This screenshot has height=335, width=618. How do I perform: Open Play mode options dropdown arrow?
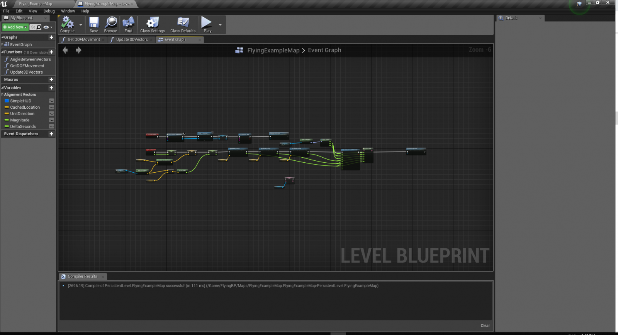coord(220,25)
